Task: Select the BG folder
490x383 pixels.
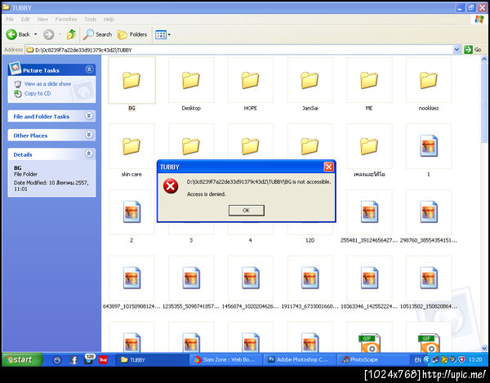Action: click(131, 84)
